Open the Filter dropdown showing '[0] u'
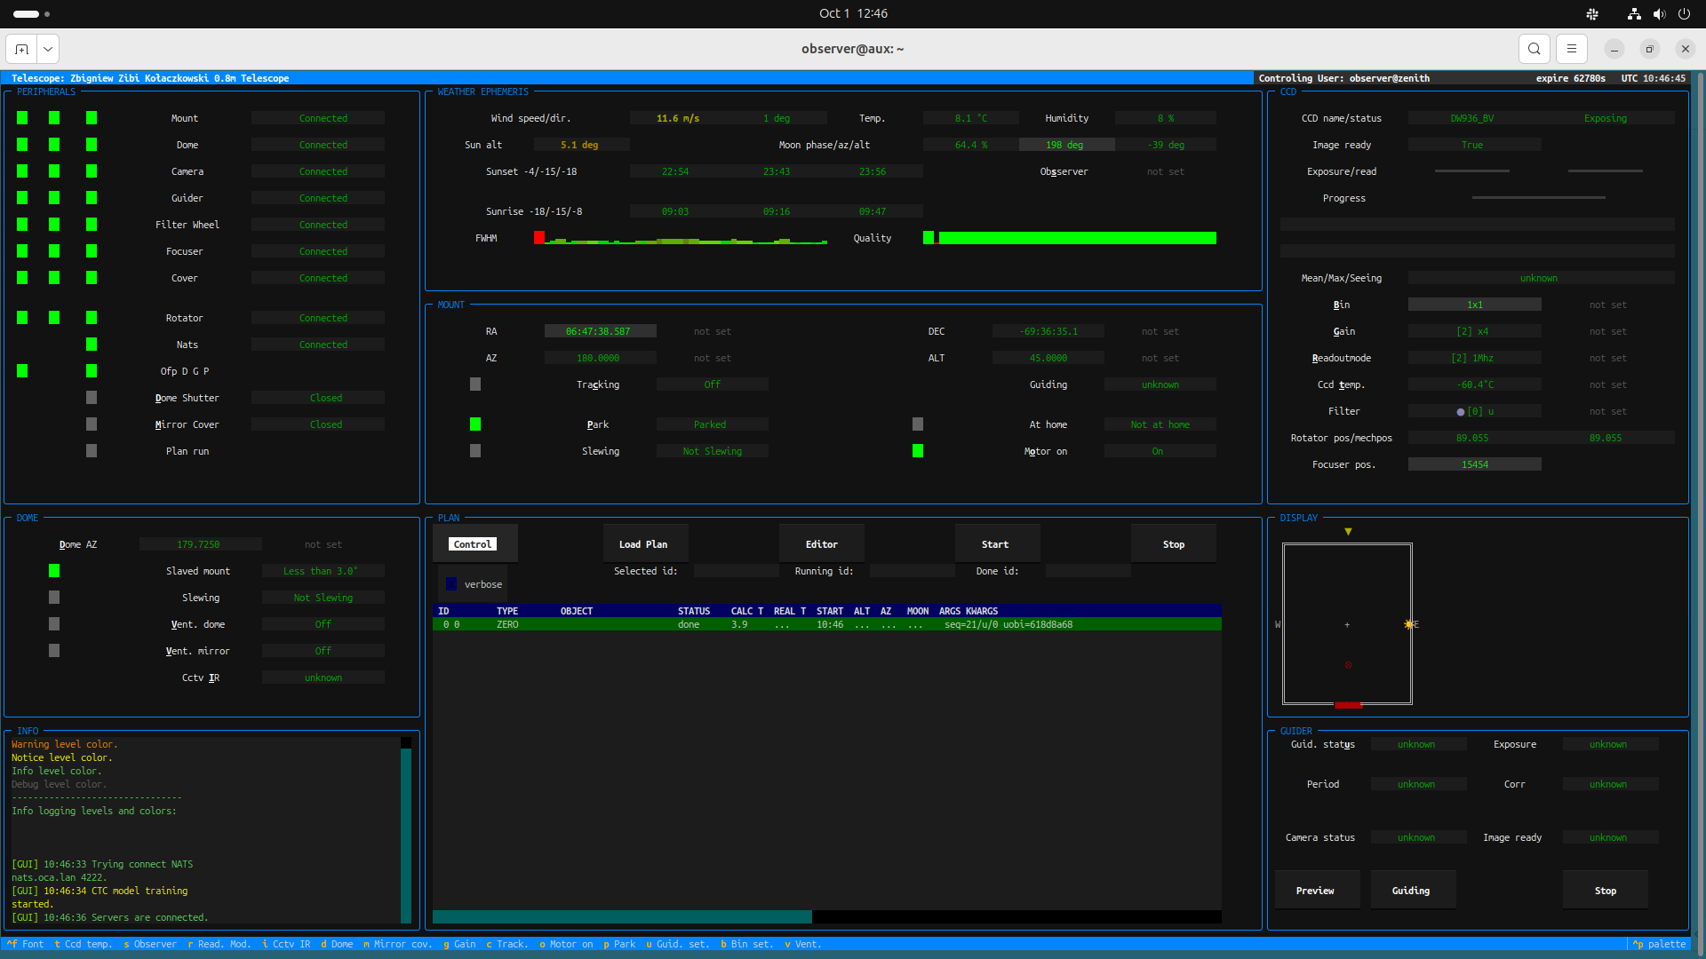This screenshot has width=1706, height=959. point(1474,410)
